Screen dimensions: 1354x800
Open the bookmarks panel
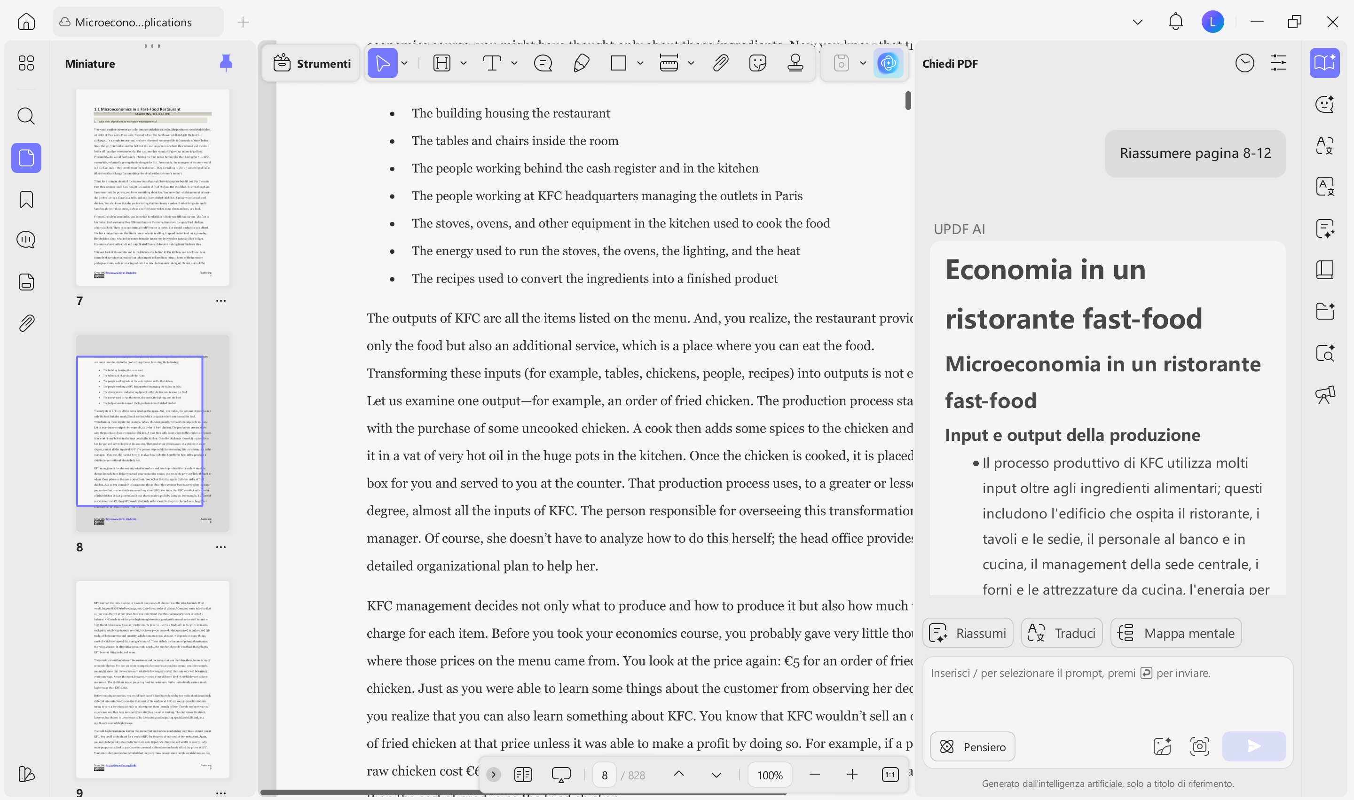pos(26,199)
